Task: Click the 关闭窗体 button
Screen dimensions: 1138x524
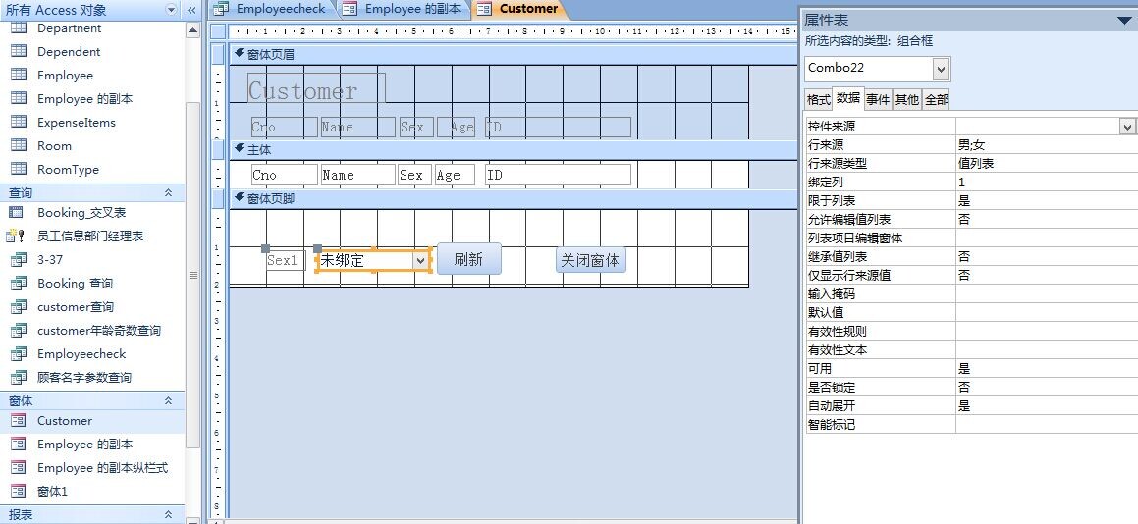Action: coord(590,260)
